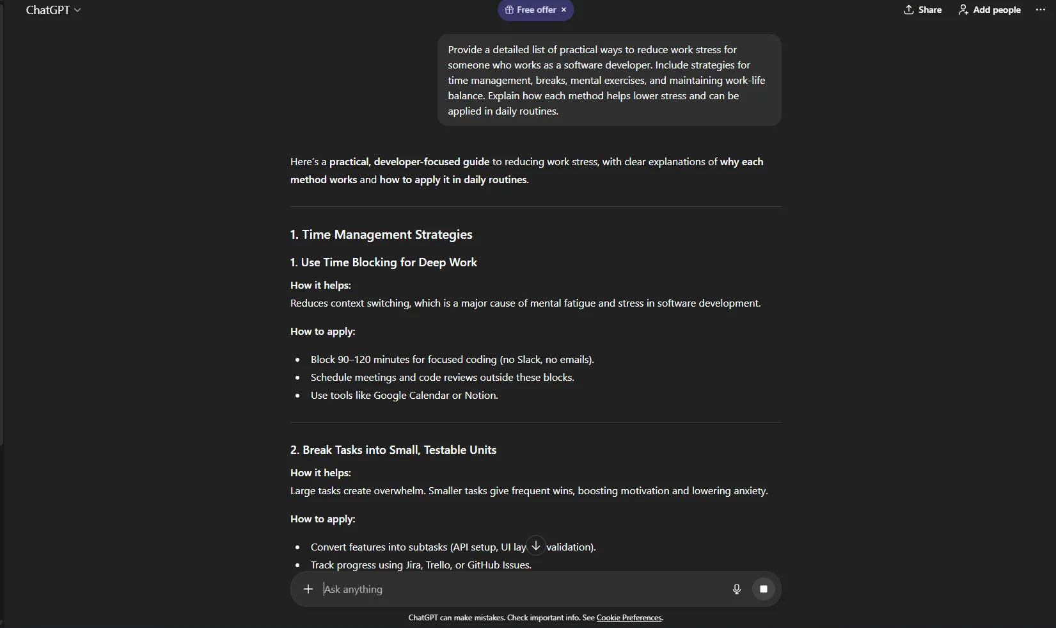Click the user prompt message bubble
1056x628 pixels.
pyautogui.click(x=609, y=80)
